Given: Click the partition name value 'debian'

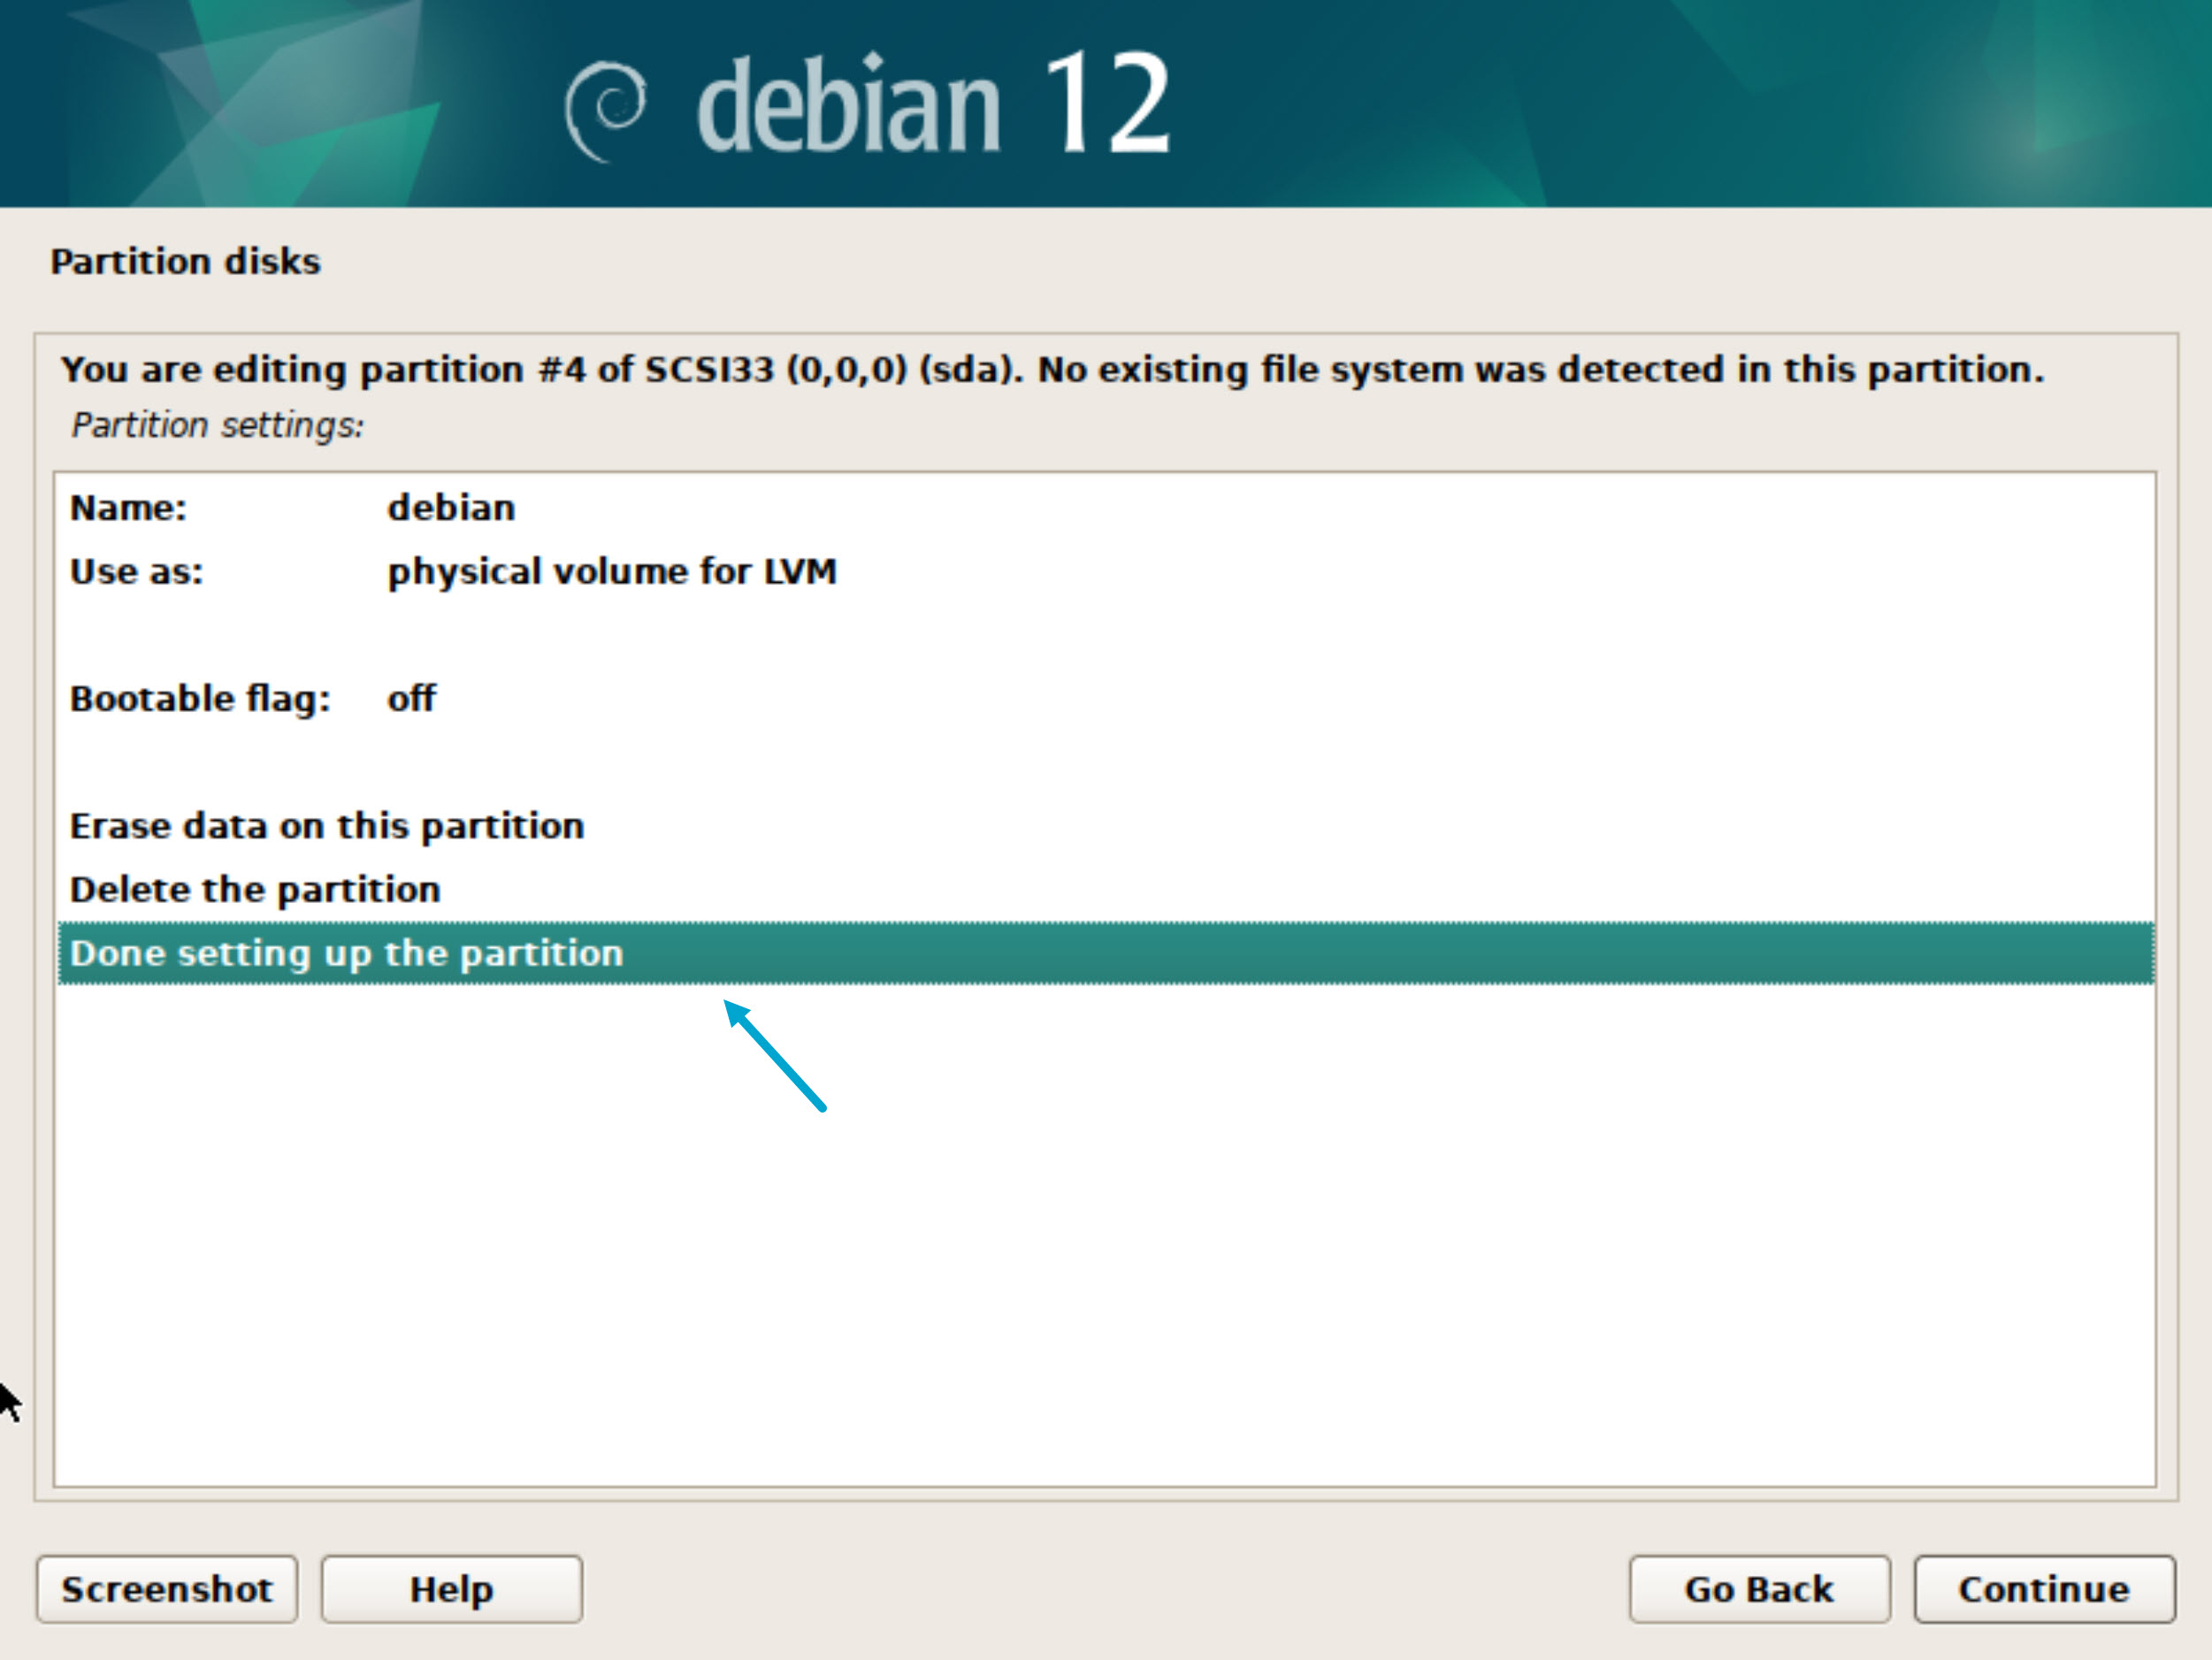Looking at the screenshot, I should [x=451, y=508].
